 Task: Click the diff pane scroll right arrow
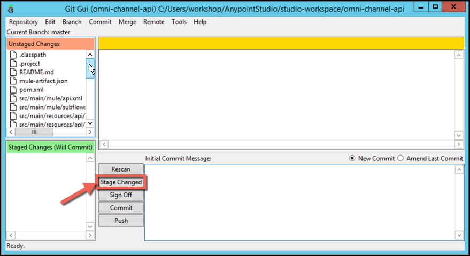click(459, 144)
